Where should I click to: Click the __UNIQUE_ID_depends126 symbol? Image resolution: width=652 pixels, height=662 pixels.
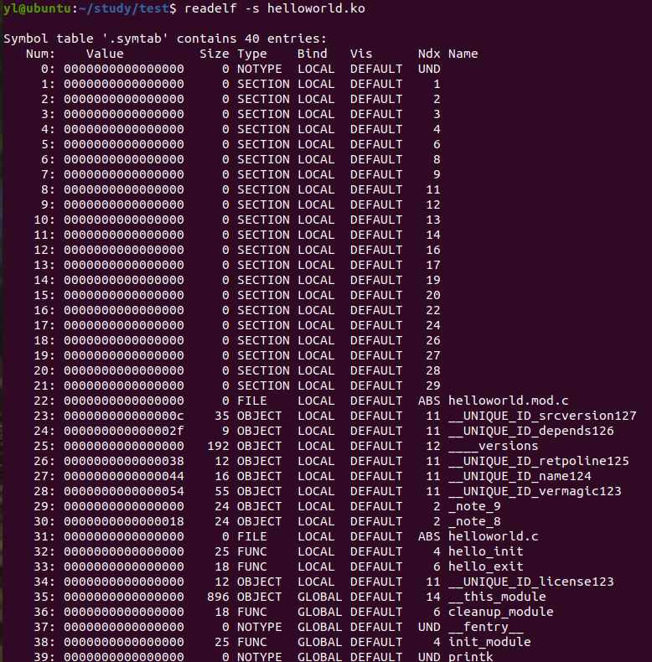tap(530, 431)
